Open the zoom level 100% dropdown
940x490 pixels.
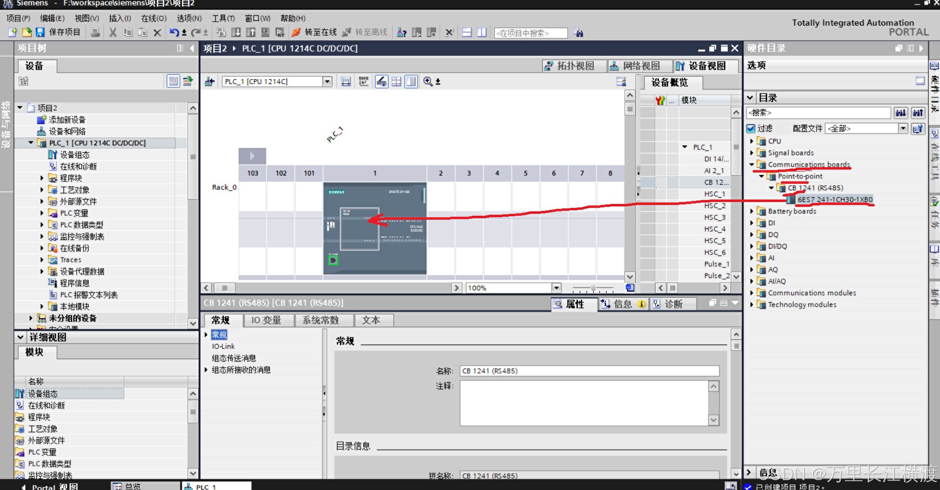[x=557, y=288]
